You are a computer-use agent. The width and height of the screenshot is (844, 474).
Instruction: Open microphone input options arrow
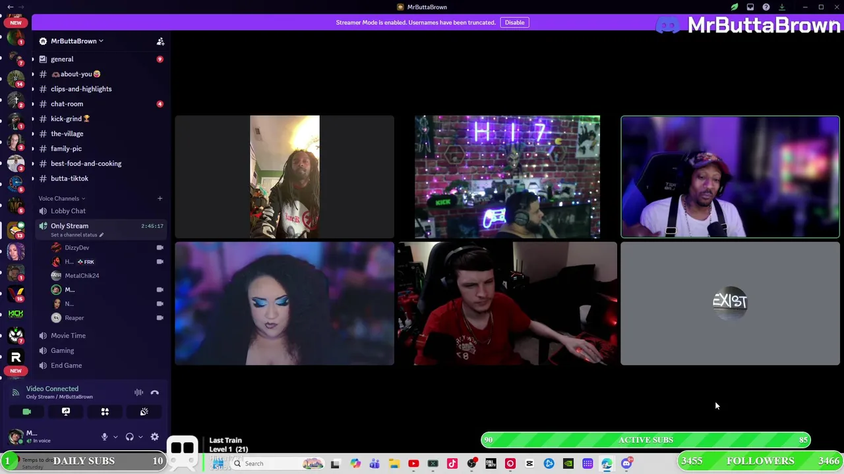coord(115,437)
